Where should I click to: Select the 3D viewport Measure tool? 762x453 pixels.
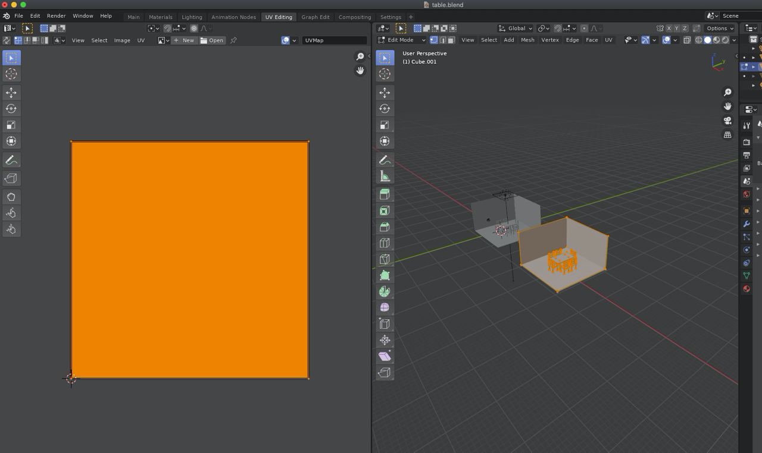[x=385, y=176]
